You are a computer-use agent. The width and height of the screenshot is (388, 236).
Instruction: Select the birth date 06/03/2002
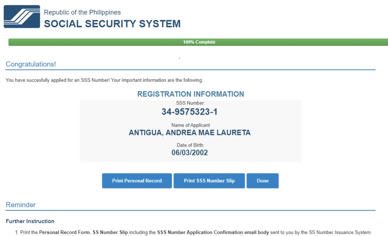pos(190,153)
